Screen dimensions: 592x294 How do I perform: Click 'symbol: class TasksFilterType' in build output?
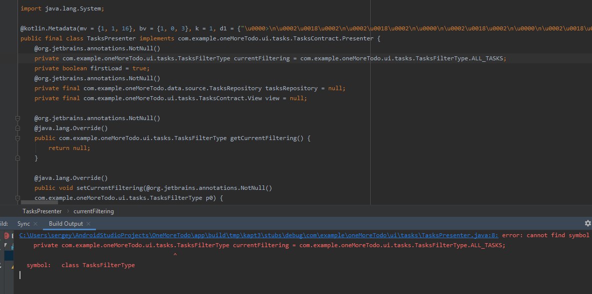click(80, 265)
